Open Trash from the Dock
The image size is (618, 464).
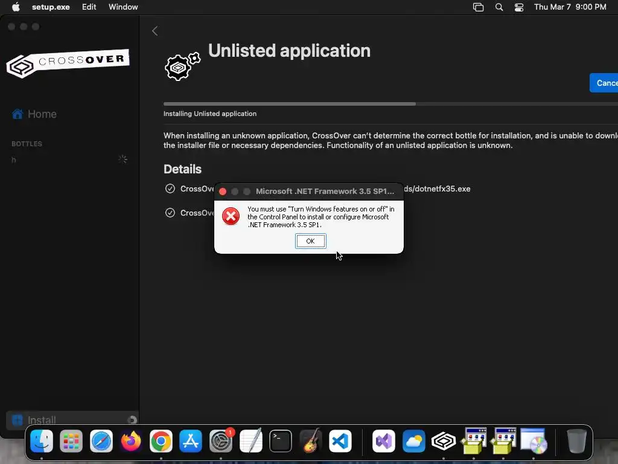(x=576, y=441)
